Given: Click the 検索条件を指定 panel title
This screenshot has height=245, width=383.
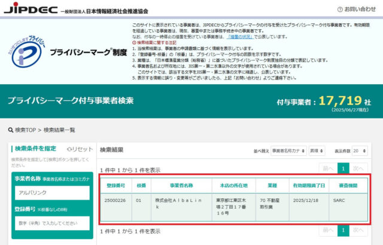Looking at the screenshot, I should [x=36, y=148].
